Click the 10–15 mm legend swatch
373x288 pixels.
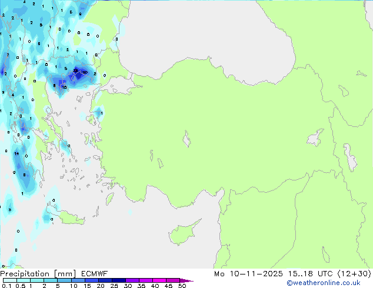pyautogui.click(x=78, y=280)
